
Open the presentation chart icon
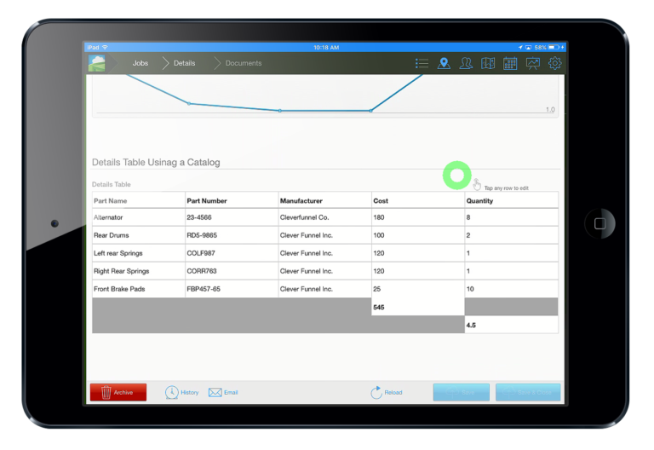pos(532,63)
